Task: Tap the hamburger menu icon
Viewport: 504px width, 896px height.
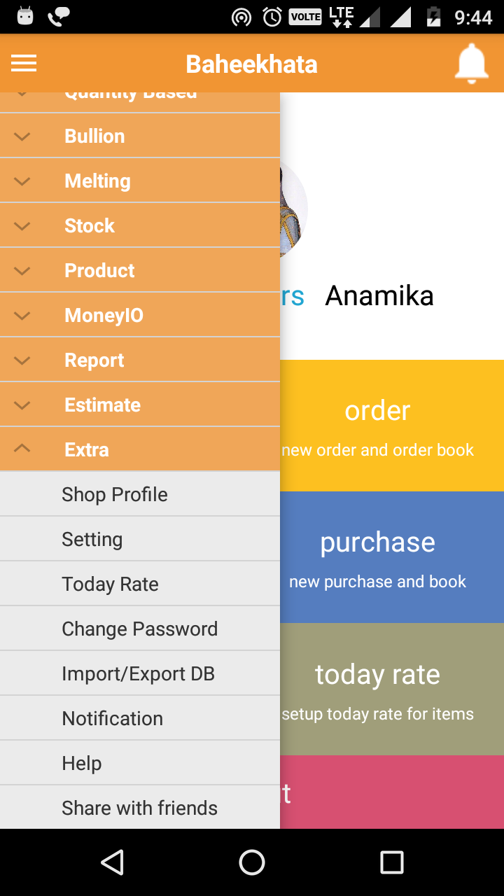Action: (24, 64)
